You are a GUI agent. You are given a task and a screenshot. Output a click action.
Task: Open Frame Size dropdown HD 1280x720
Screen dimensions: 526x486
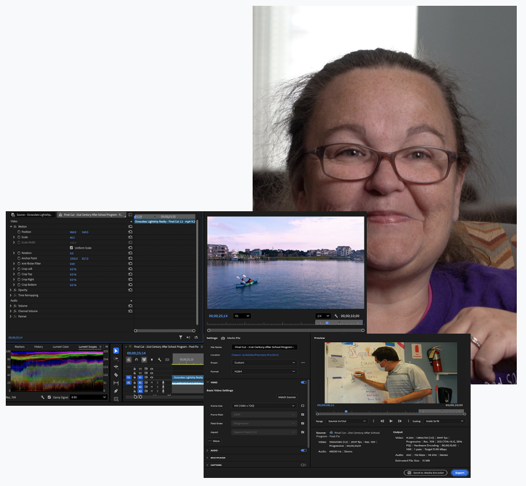tap(264, 406)
